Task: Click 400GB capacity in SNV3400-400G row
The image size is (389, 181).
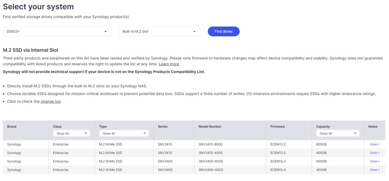Action: pyautogui.click(x=321, y=170)
